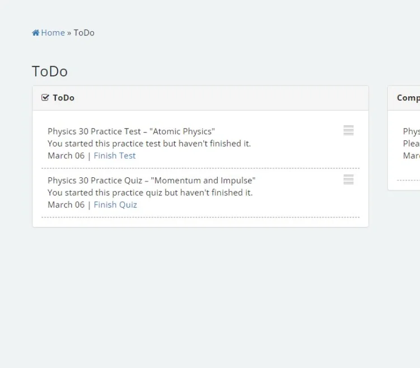Click the March 06 date of the quiz item
The image size is (420, 368).
(x=66, y=205)
